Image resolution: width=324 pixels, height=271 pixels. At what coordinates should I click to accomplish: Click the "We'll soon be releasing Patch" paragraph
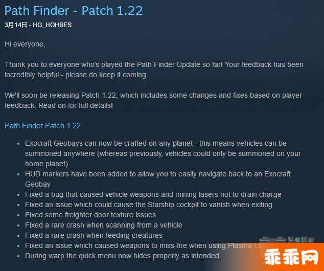coord(153,100)
